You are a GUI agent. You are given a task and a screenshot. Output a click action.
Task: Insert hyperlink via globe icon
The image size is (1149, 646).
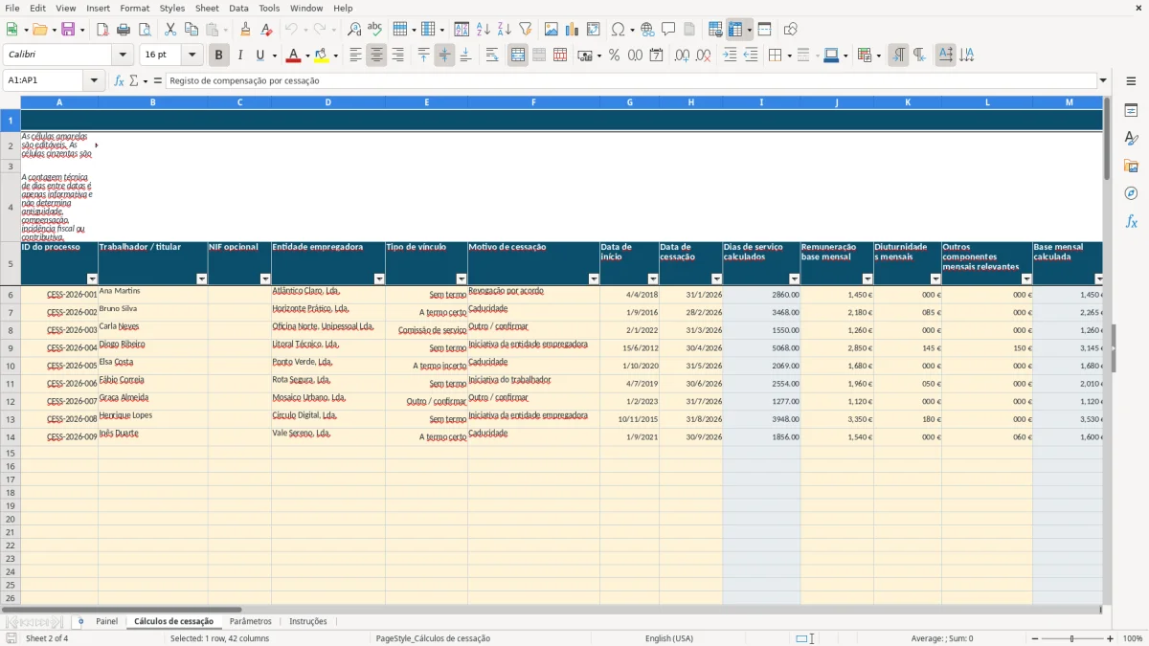point(647,30)
